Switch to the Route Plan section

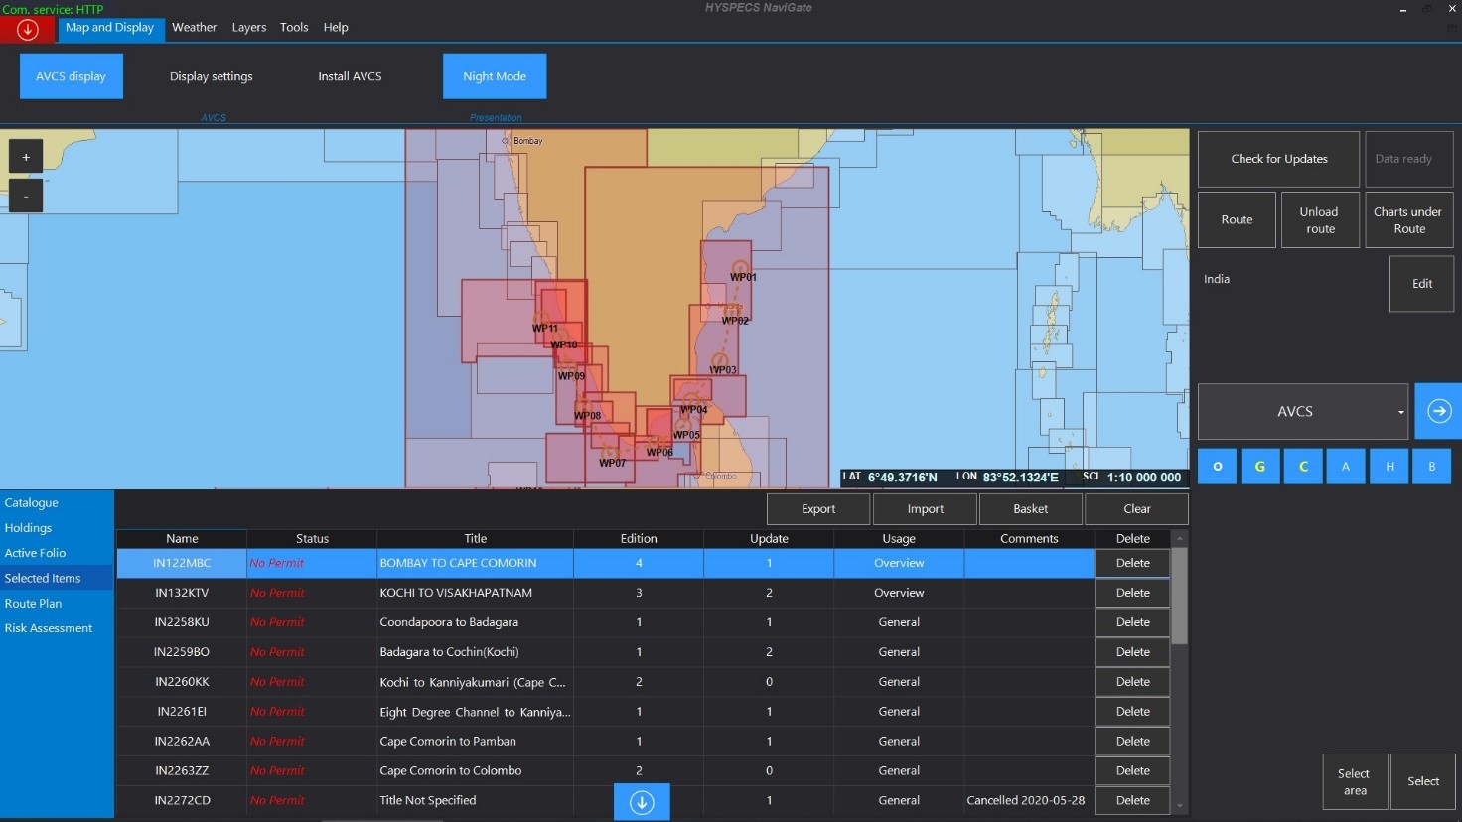(34, 604)
